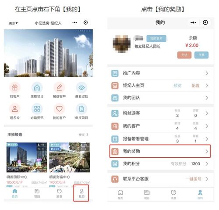The image size is (219, 210).
Task: Expand the 联系平台客服 row chevron
Action: (x=207, y=179)
